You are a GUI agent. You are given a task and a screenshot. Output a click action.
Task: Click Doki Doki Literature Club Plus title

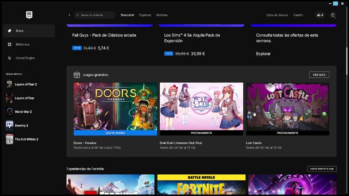[180, 143]
